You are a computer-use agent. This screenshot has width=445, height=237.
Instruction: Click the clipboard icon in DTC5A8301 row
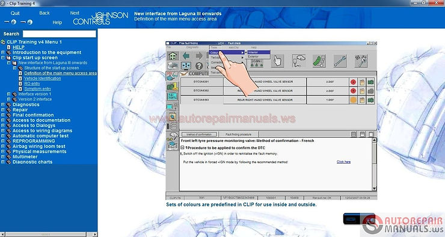pyautogui.click(x=362, y=82)
